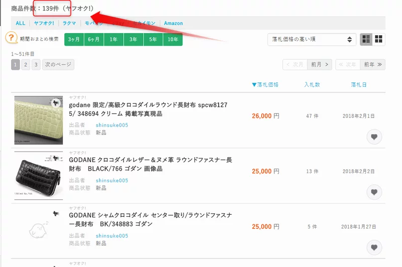
Task: Filter results to last 6ヶ月
Action: pos(93,40)
